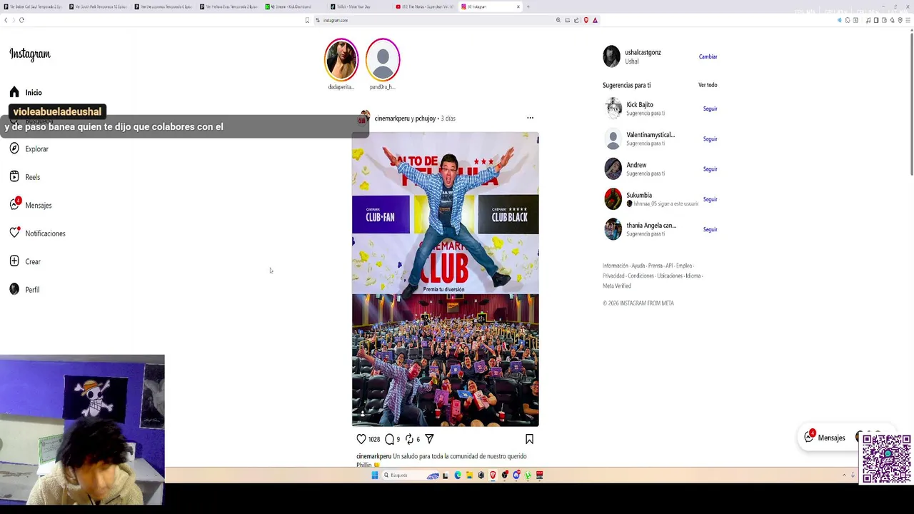914x514 pixels.
Task: Click the 1028 likes count
Action: coord(374,440)
